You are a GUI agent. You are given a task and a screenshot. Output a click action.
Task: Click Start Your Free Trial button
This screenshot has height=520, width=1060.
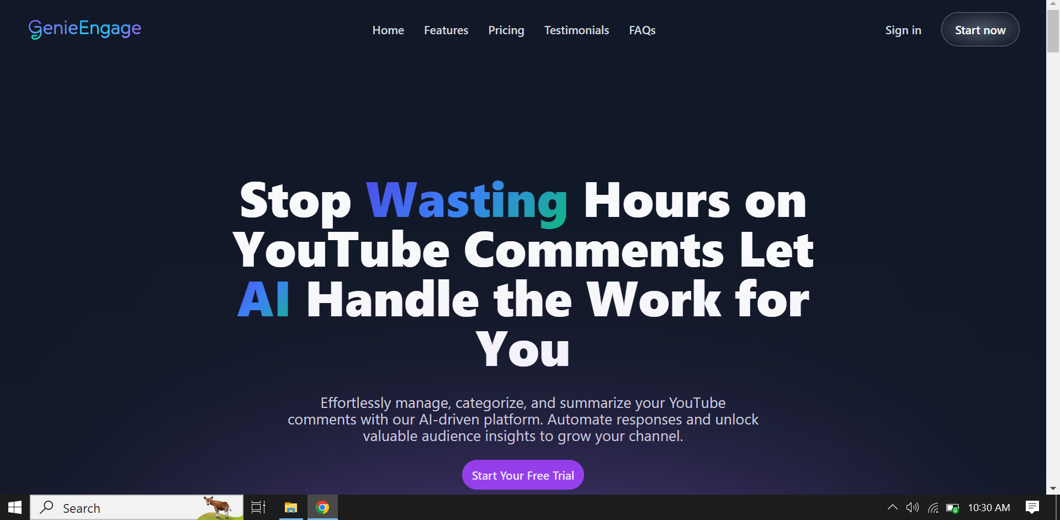click(523, 475)
